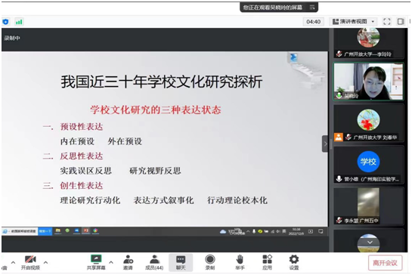Open the 邀请 invite option
This screenshot has width=412, height=275.
point(128,262)
